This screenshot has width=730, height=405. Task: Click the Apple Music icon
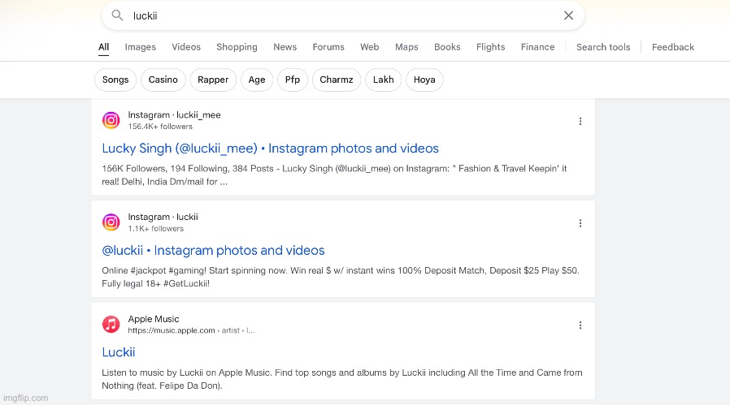pos(111,324)
